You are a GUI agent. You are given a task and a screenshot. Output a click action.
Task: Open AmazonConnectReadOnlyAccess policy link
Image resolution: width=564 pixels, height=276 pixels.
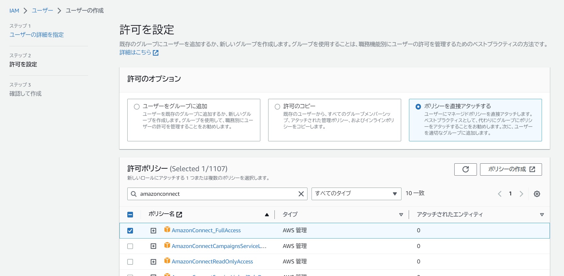[212, 262]
